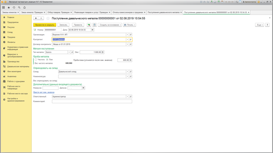Open the Договор контрагента link icon

[130, 44]
